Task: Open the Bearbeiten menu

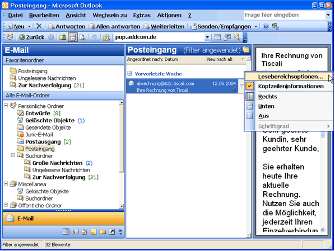Action: point(44,15)
